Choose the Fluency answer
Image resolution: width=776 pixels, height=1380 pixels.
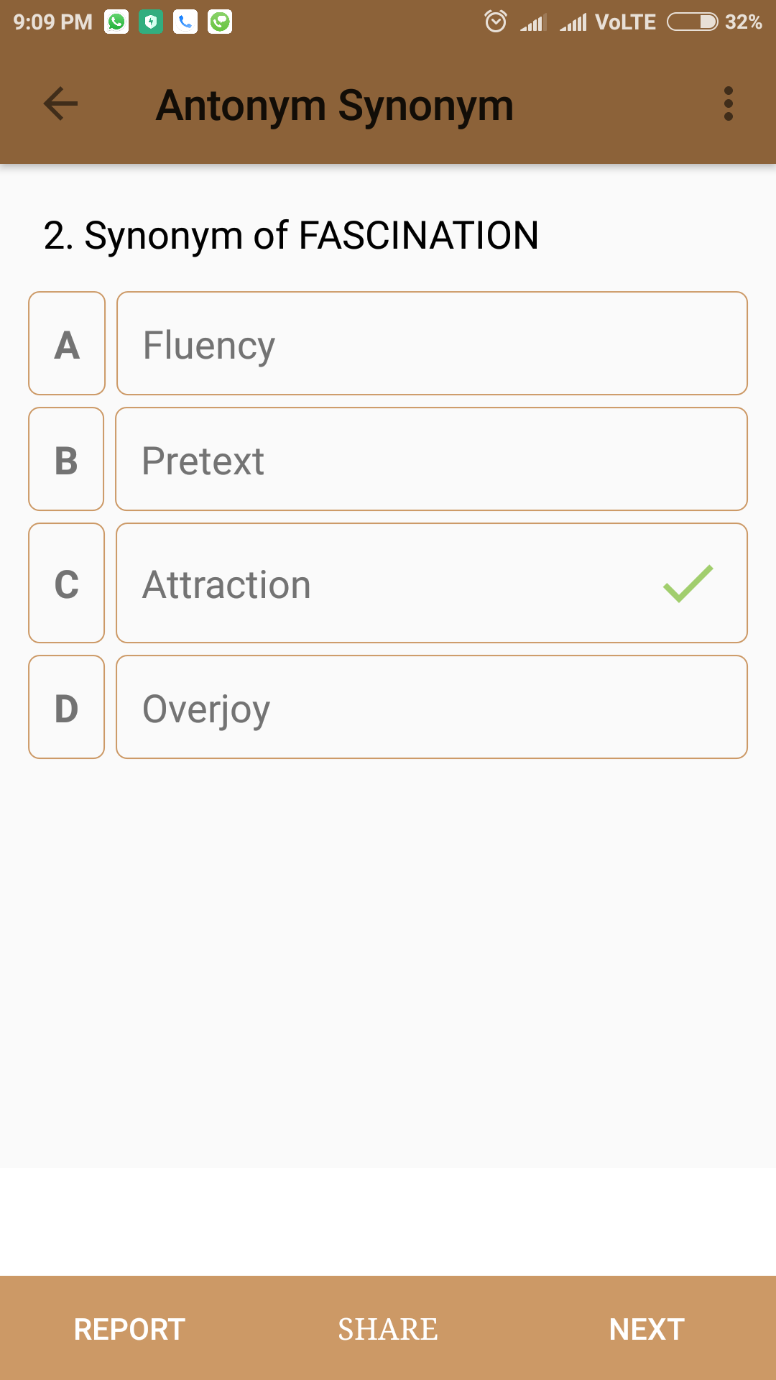(x=432, y=344)
